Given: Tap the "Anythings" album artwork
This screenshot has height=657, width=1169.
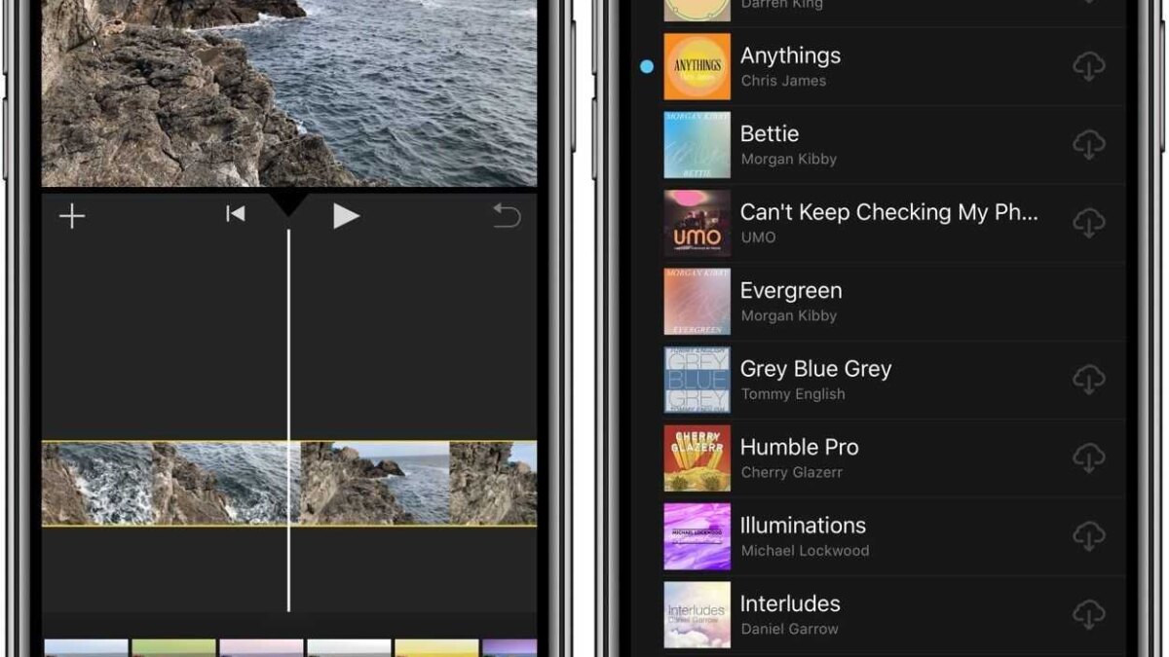Looking at the screenshot, I should 697,66.
